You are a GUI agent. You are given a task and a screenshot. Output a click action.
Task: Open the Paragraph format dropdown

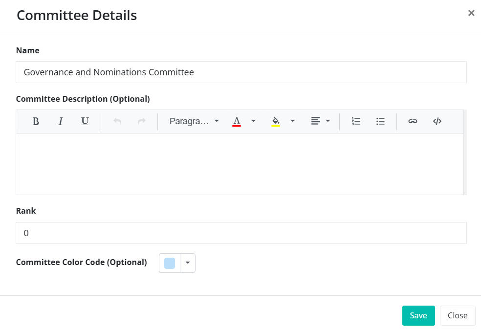click(x=194, y=121)
